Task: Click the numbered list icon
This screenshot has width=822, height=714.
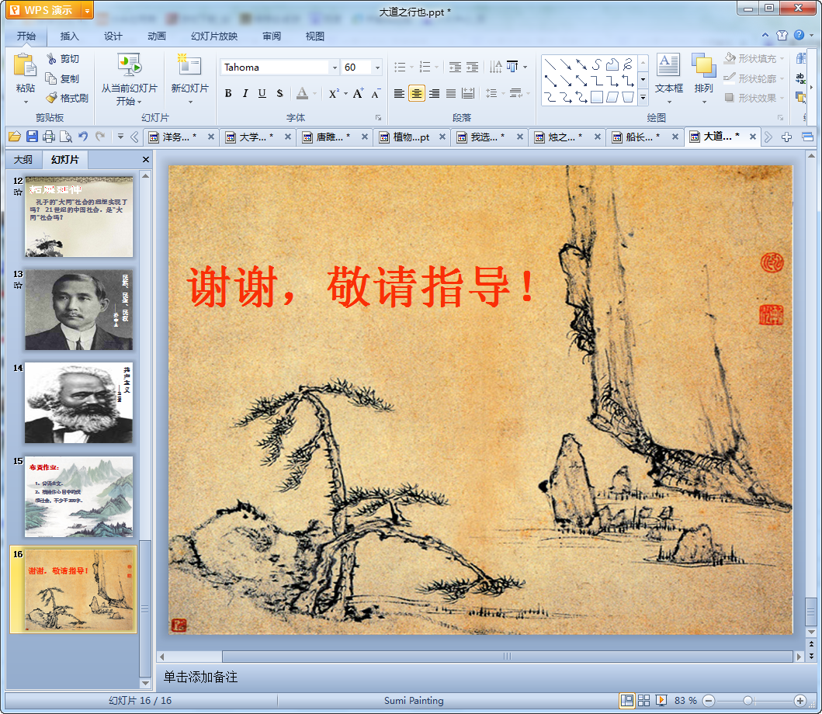Action: tap(425, 67)
